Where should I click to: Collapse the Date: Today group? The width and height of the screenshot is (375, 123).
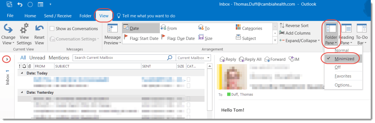pos(22,73)
